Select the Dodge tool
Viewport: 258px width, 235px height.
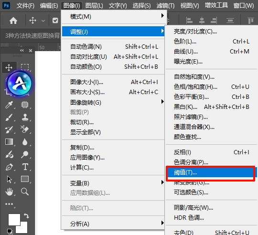tap(25, 154)
